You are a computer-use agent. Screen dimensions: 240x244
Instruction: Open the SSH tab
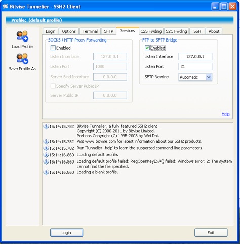pyautogui.click(x=197, y=31)
